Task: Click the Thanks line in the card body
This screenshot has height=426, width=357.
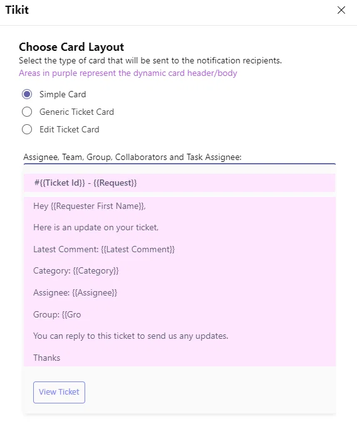Action: (46, 358)
